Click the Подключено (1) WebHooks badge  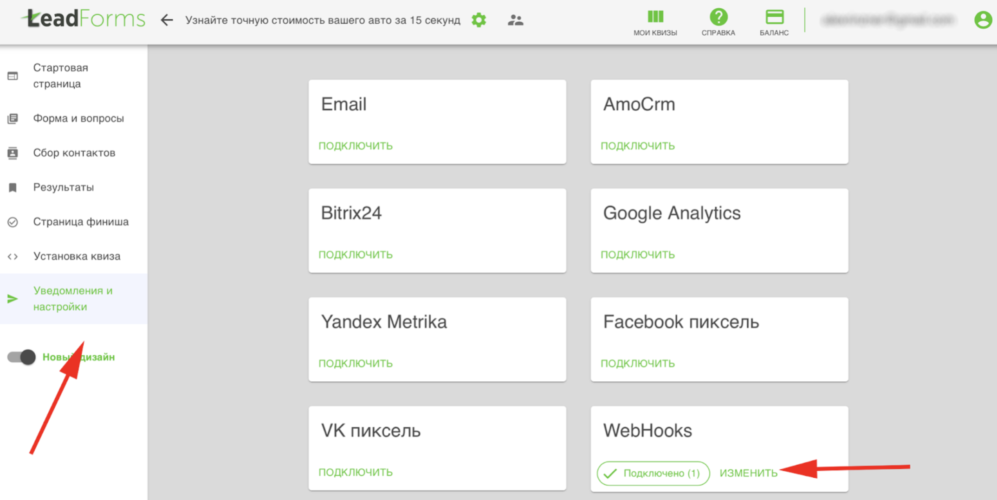tap(653, 473)
